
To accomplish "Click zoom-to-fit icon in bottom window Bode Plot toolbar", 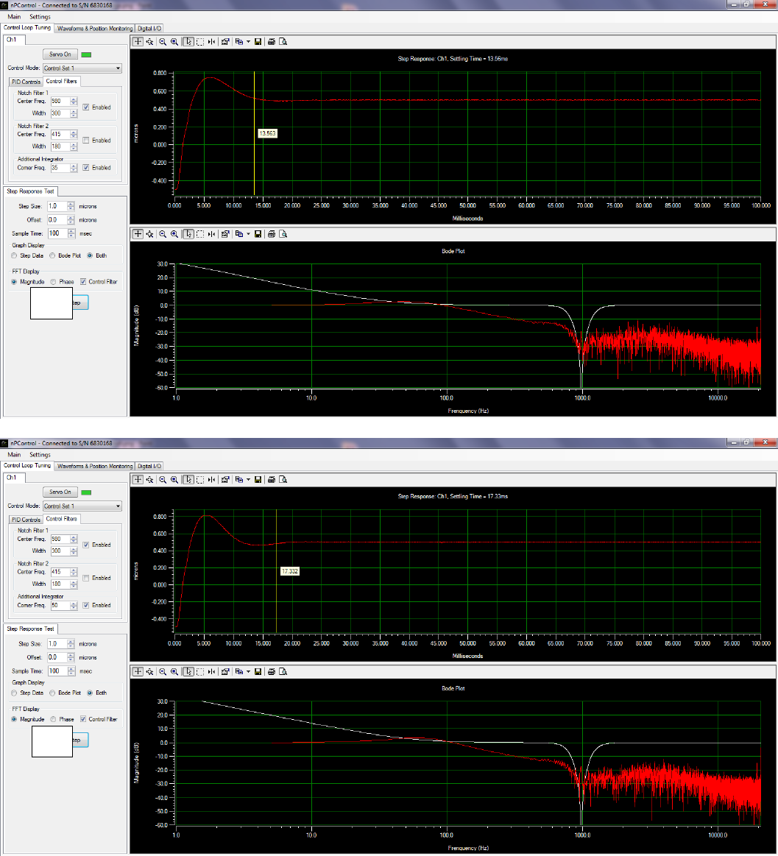I will (149, 671).
